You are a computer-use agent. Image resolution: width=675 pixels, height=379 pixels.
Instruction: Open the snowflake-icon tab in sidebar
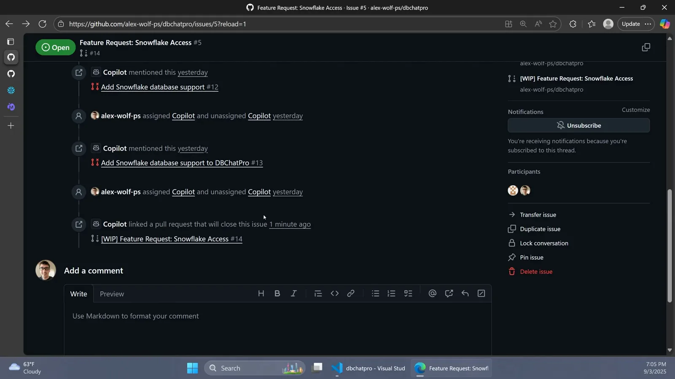coord(11,91)
